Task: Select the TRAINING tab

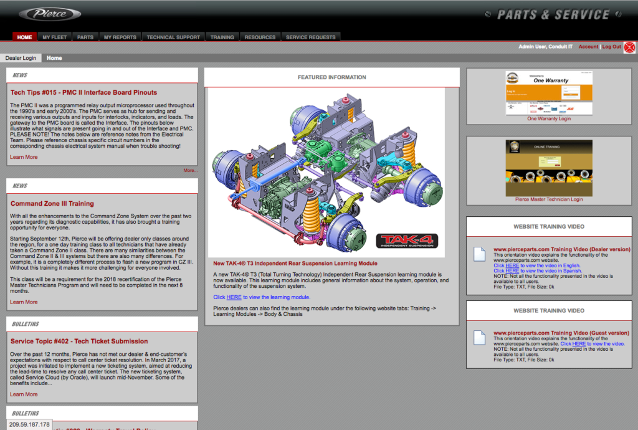Action: pyautogui.click(x=222, y=37)
